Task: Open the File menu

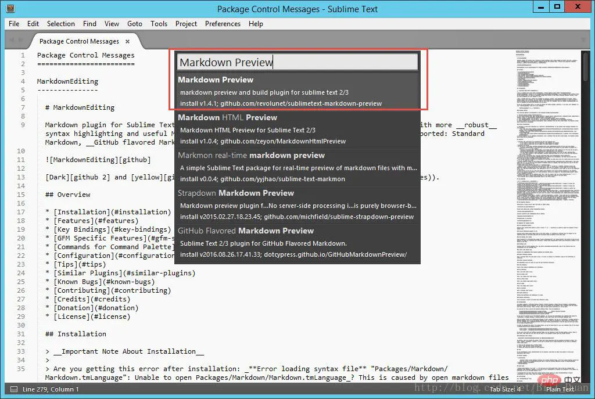Action: pyautogui.click(x=14, y=23)
